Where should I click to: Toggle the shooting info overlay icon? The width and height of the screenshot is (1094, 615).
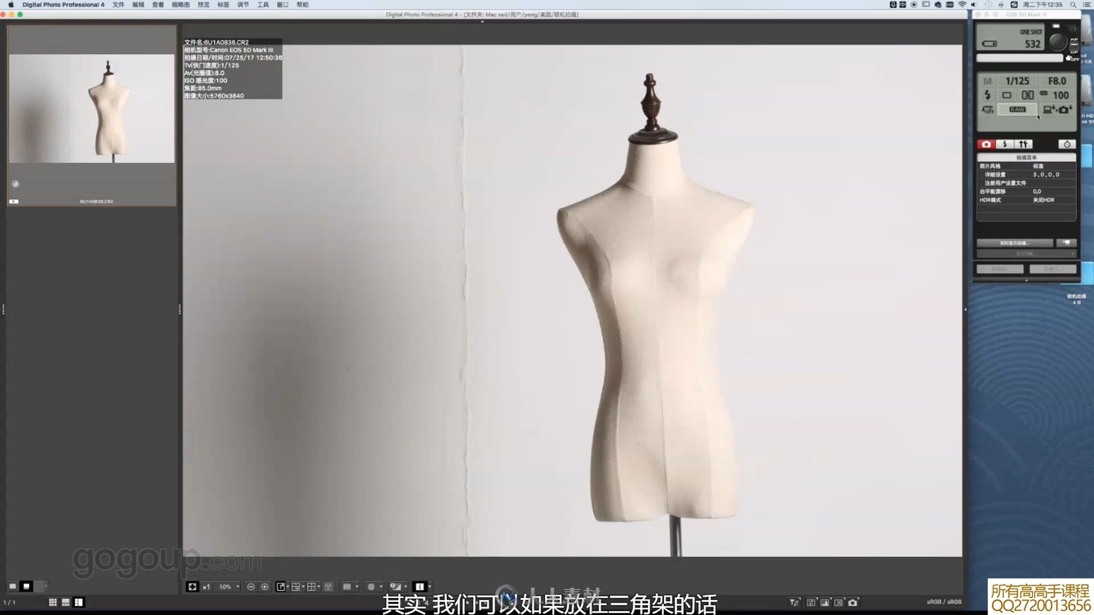(x=420, y=587)
